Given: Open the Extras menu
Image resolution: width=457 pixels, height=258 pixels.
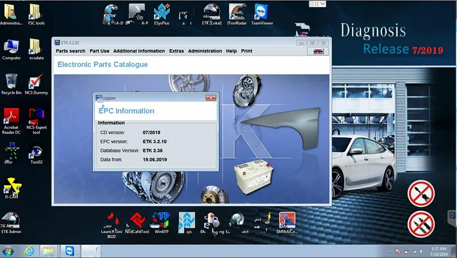Looking at the screenshot, I should tap(177, 51).
